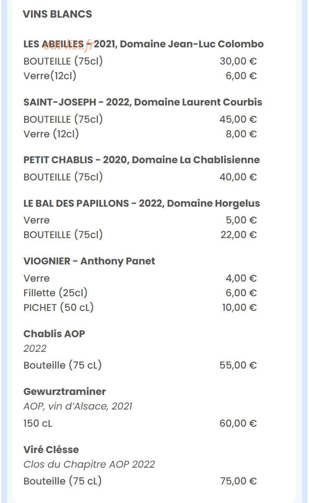Click the 45,00 € Saint-Joseph bottle price
Screen dimensions: 309x503
[x=238, y=119]
